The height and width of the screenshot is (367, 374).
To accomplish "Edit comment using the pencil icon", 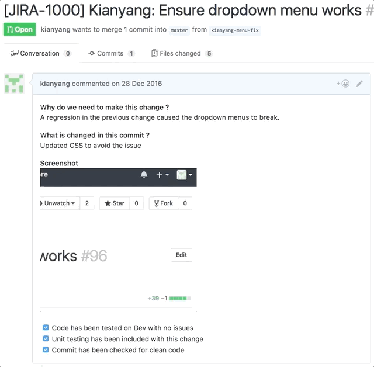I will click(x=359, y=84).
